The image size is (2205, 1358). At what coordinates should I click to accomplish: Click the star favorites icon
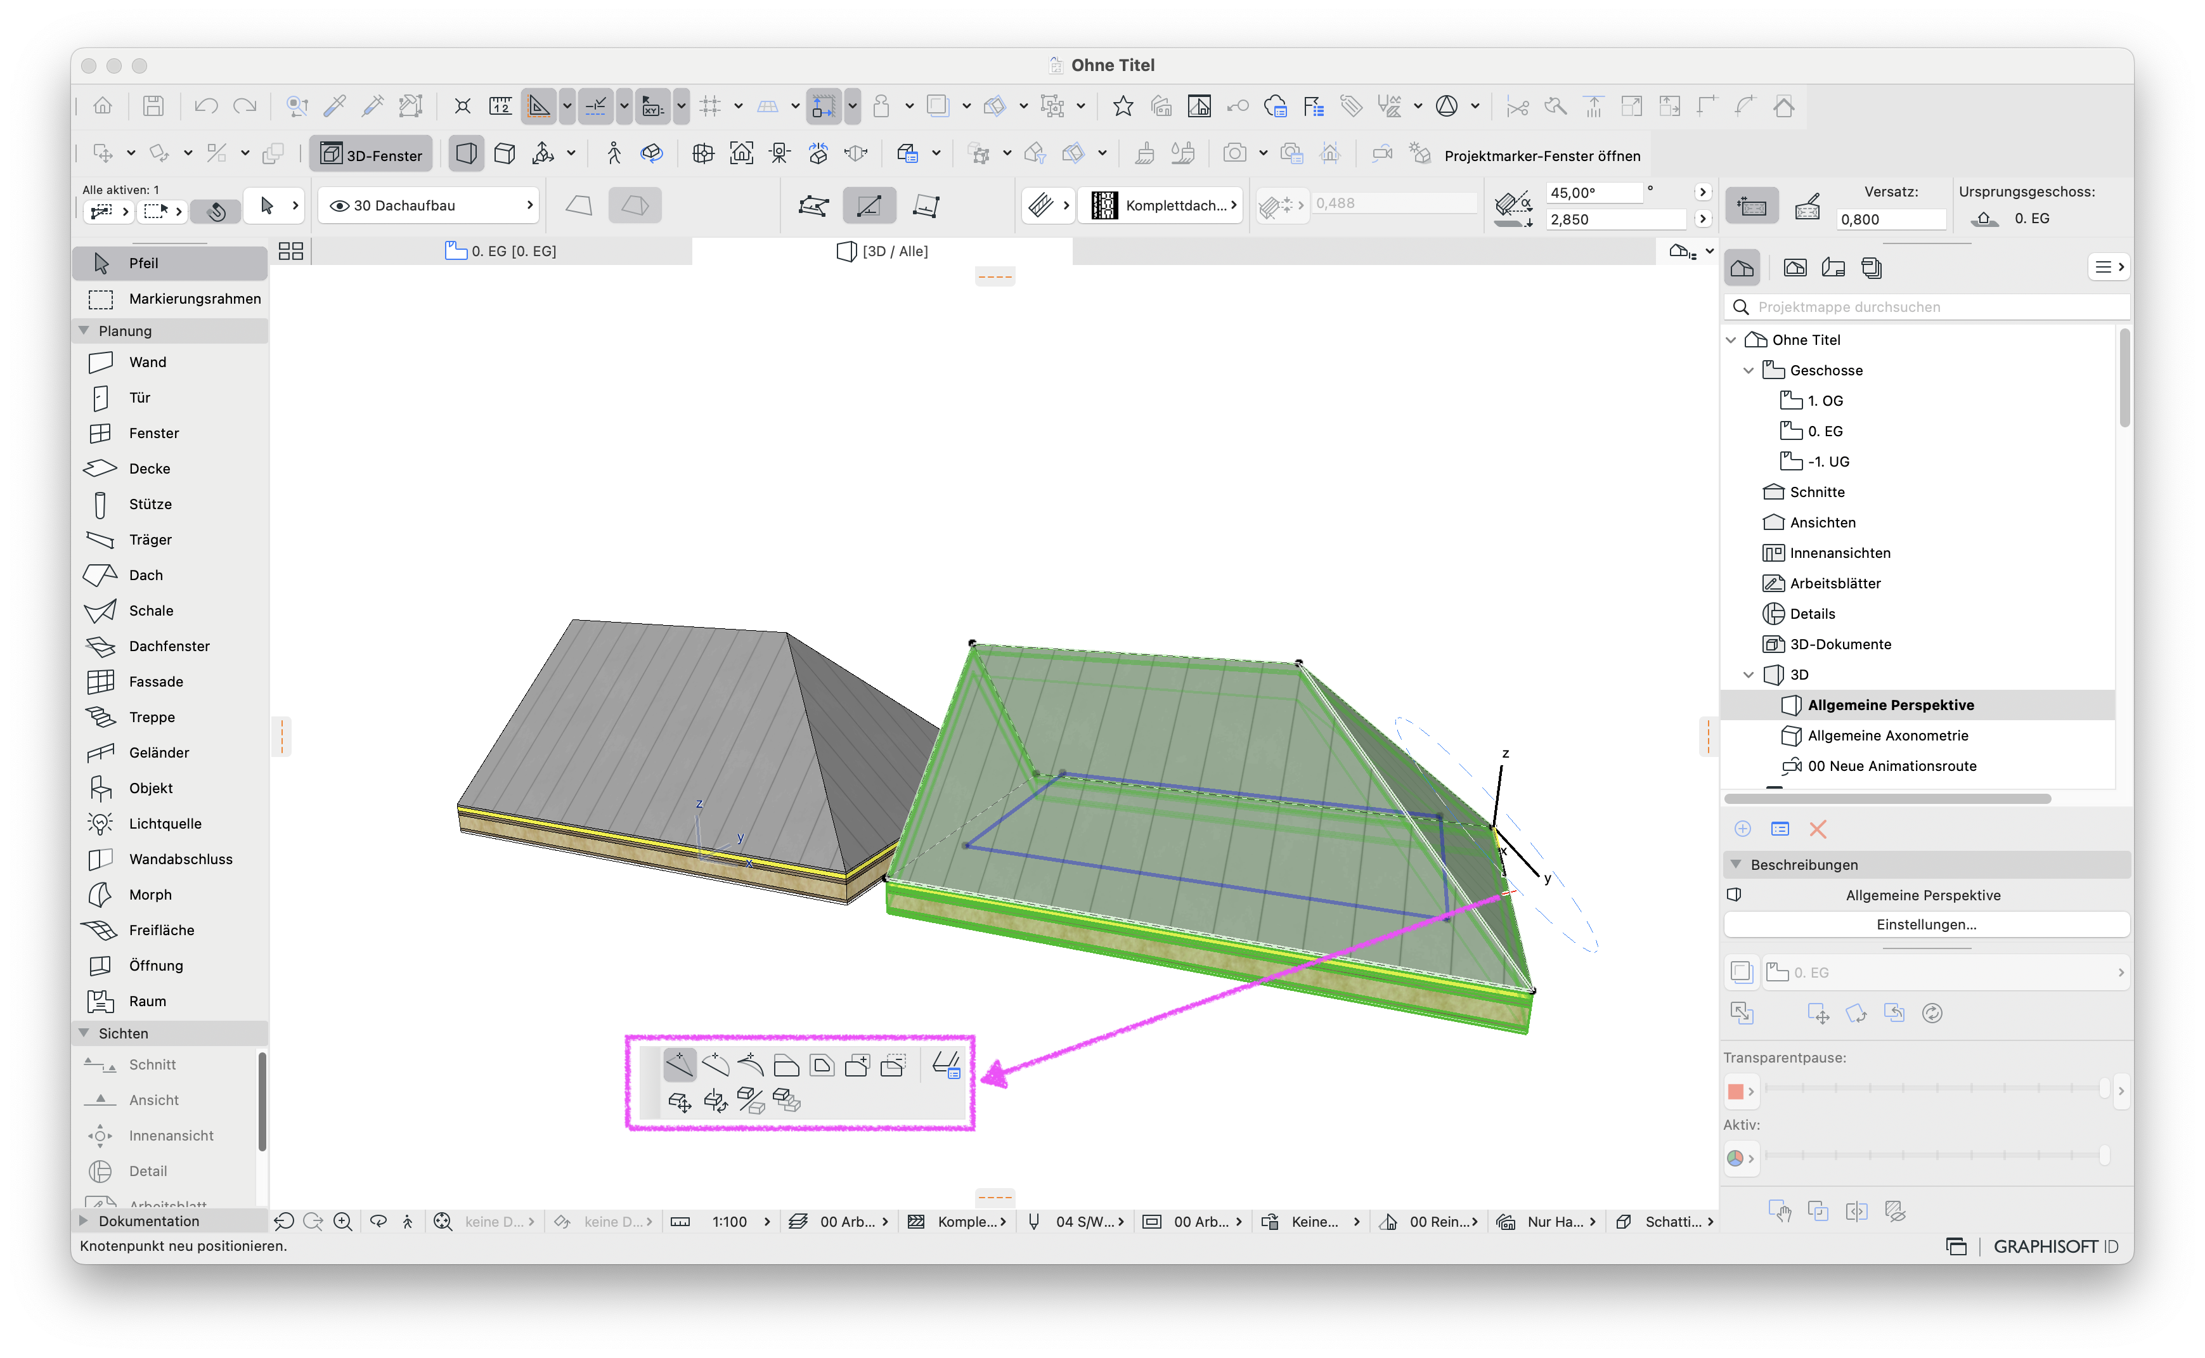(1123, 106)
